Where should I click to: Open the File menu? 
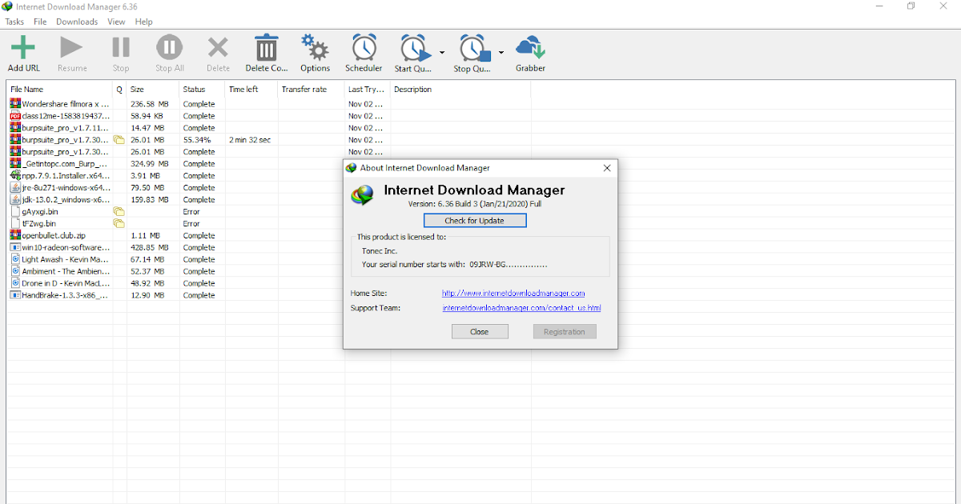point(40,22)
